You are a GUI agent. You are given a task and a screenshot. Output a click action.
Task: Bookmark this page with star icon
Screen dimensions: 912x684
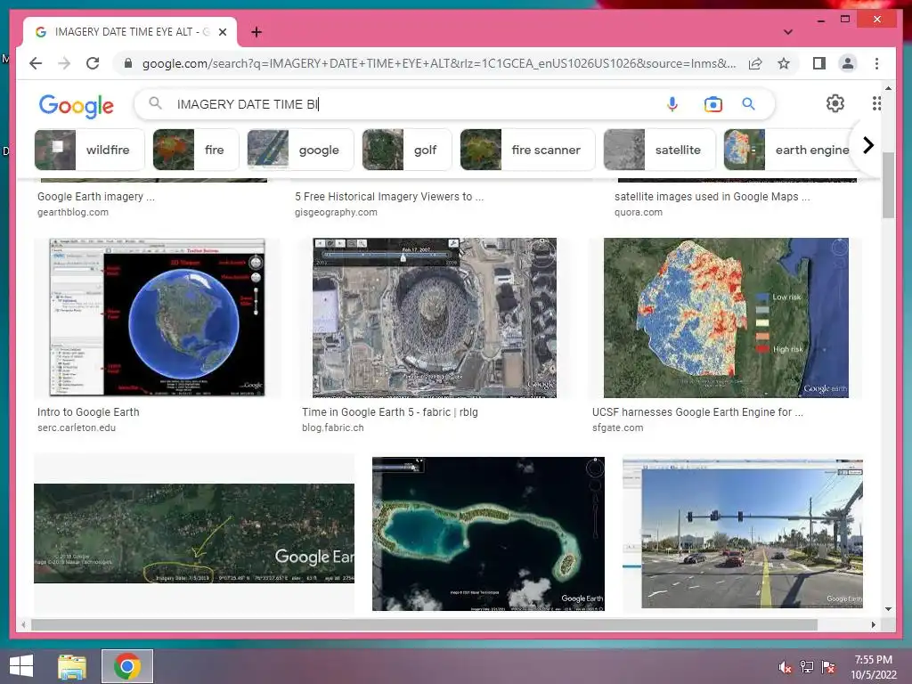click(x=784, y=63)
